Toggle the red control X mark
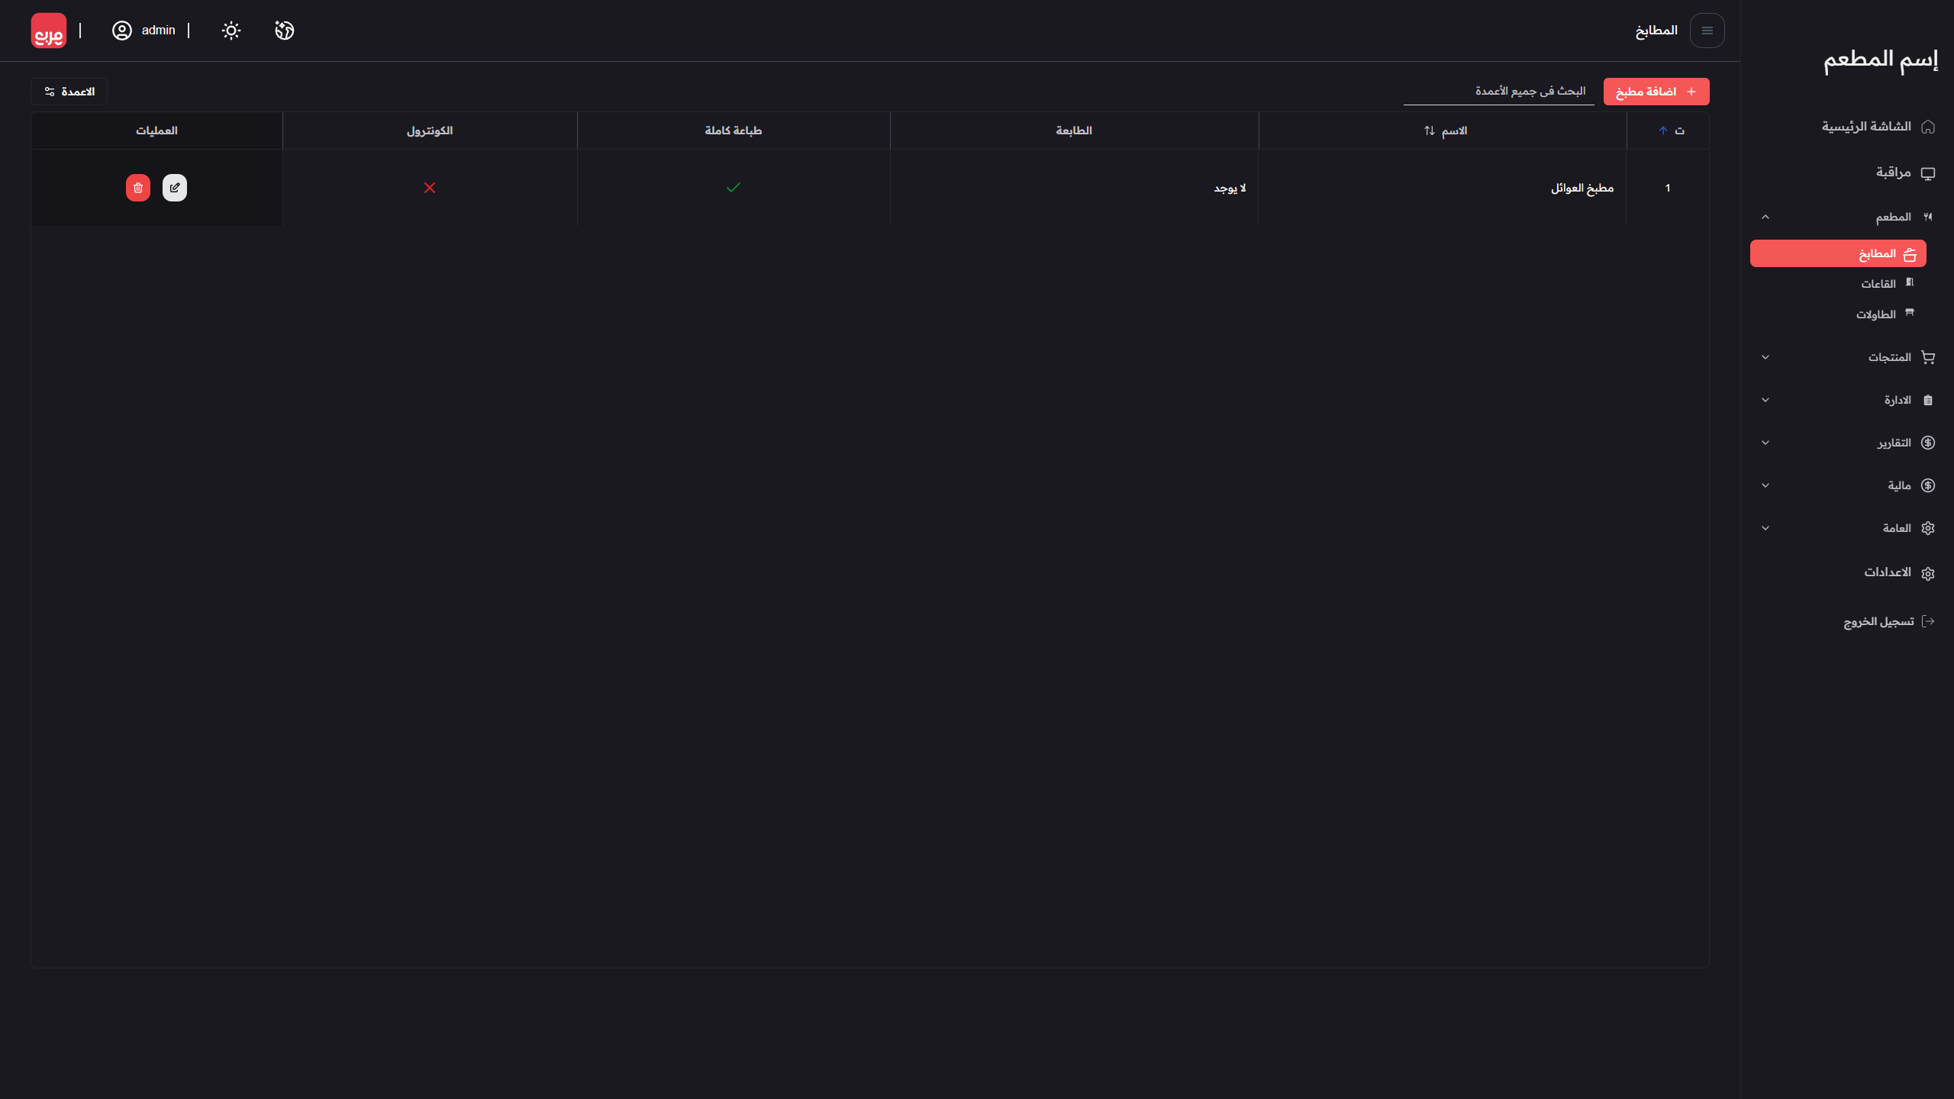 tap(430, 188)
